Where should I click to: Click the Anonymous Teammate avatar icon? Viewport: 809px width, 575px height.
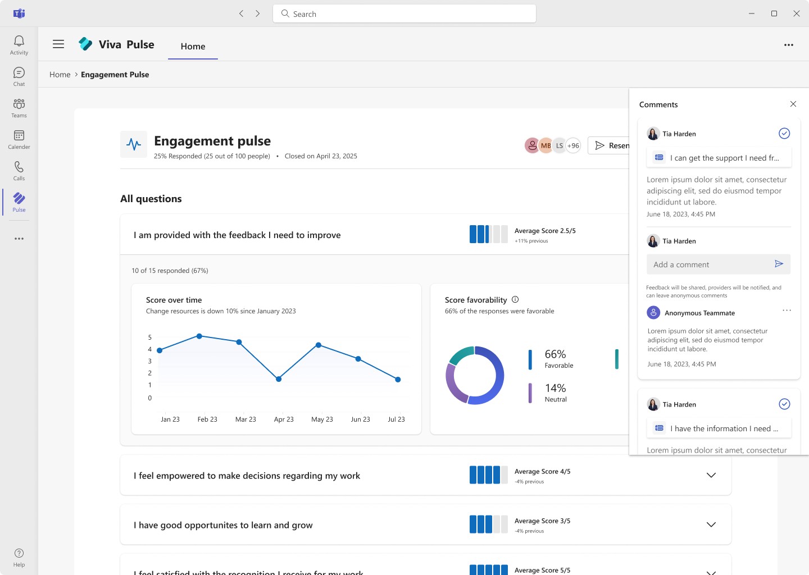click(653, 313)
